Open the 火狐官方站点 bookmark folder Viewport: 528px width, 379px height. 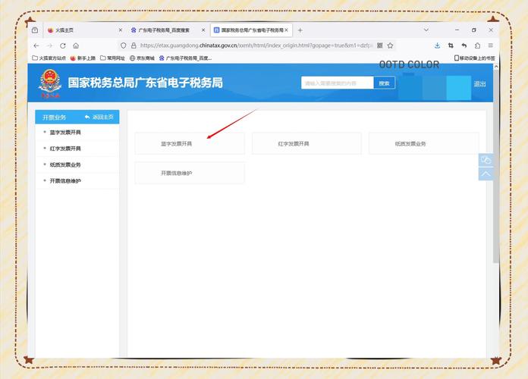[x=49, y=58]
